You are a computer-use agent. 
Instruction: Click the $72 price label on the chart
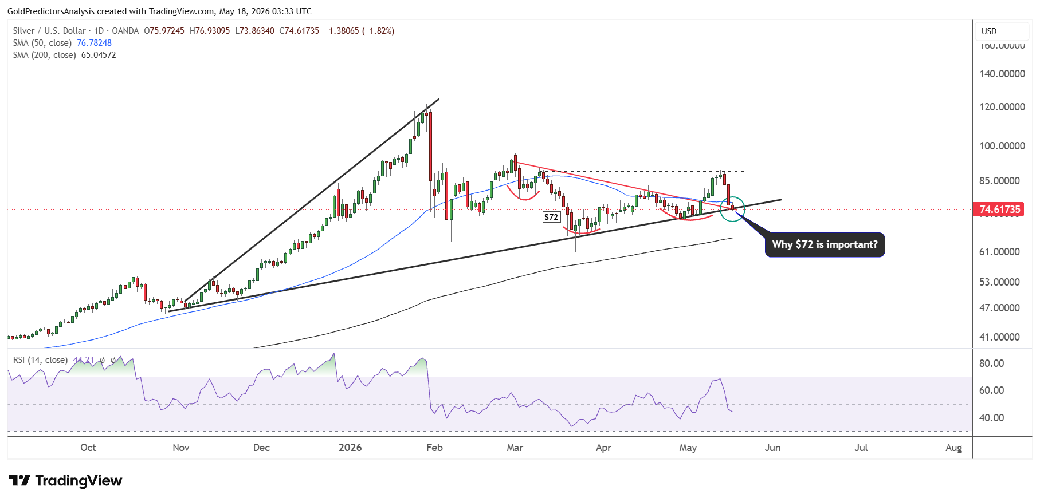pos(551,217)
